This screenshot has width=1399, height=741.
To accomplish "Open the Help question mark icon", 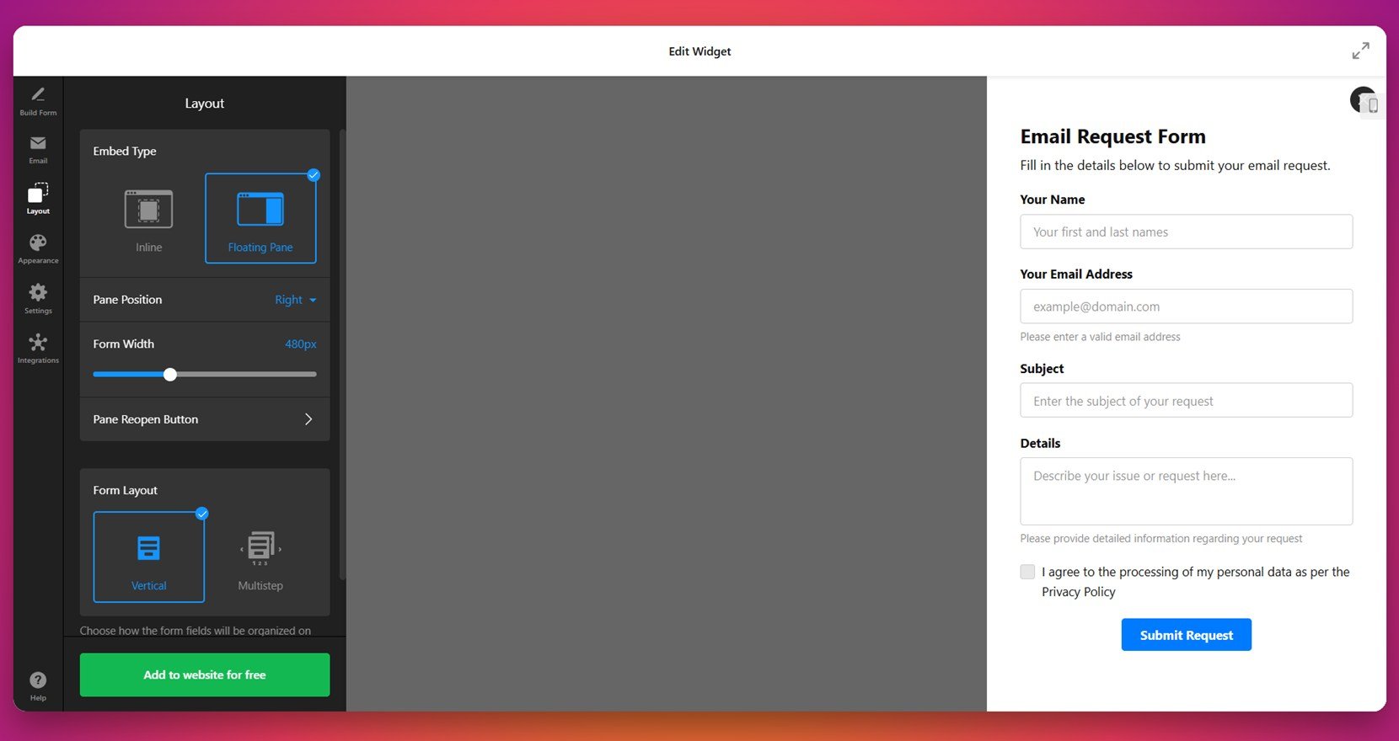I will pyautogui.click(x=38, y=685).
